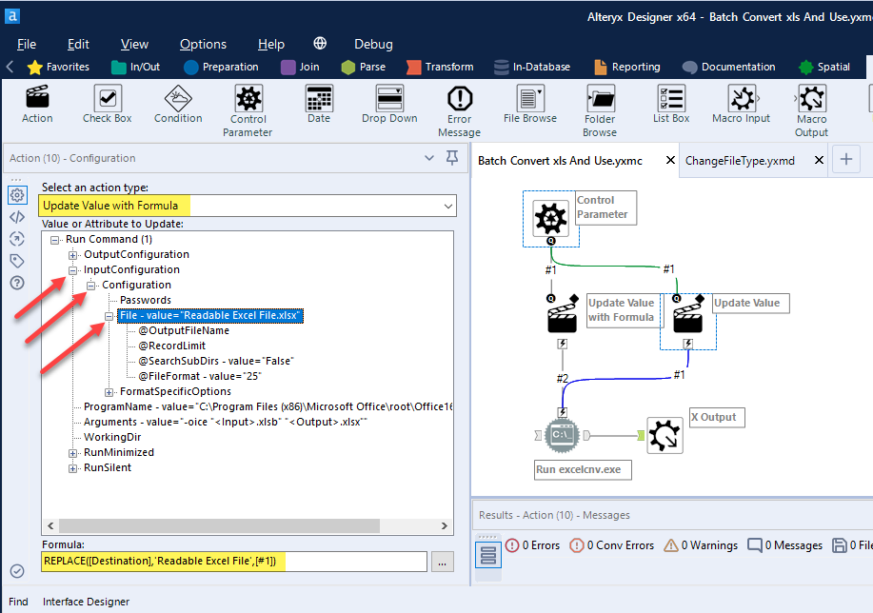
Task: Open the configuration window chevron menu
Action: click(x=428, y=158)
